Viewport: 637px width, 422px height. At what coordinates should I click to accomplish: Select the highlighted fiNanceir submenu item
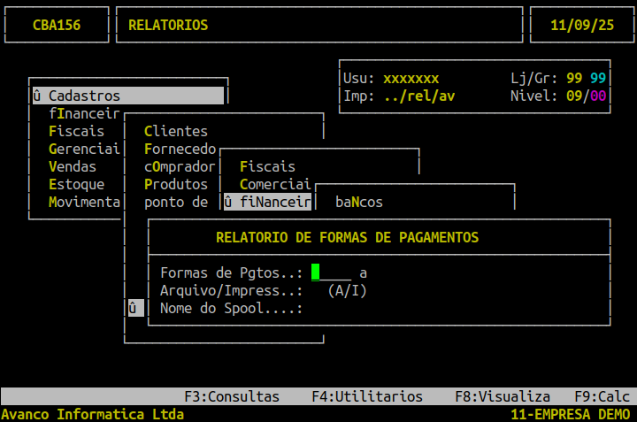(268, 203)
